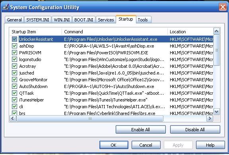Select the Startup tab
The image size is (229, 155).
[126, 19]
